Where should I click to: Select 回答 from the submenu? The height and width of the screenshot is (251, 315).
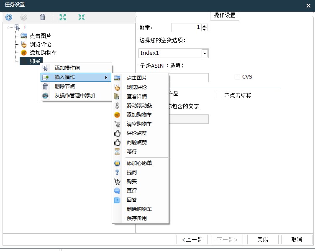140,200
